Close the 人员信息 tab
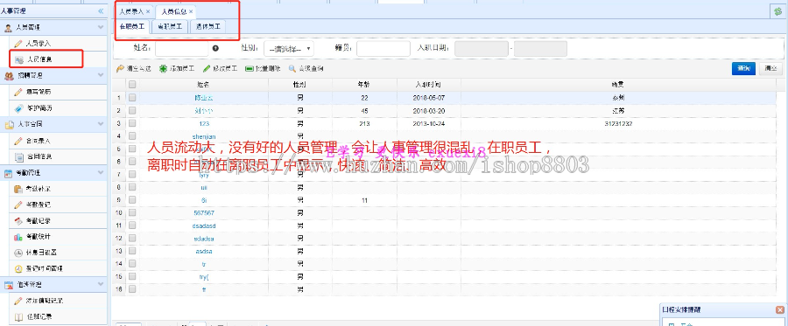 point(191,11)
